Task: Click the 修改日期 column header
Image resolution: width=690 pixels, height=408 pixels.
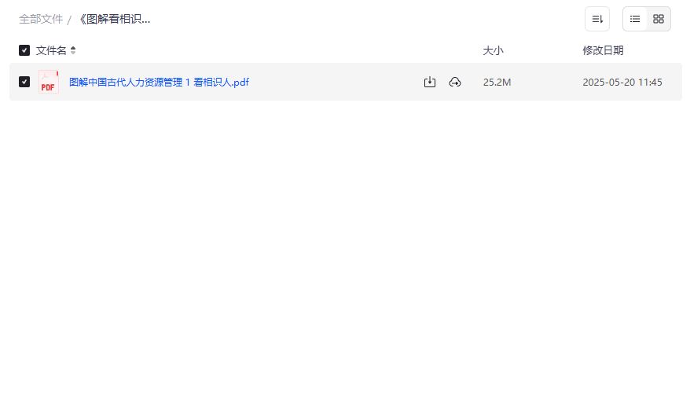Action: (603, 50)
